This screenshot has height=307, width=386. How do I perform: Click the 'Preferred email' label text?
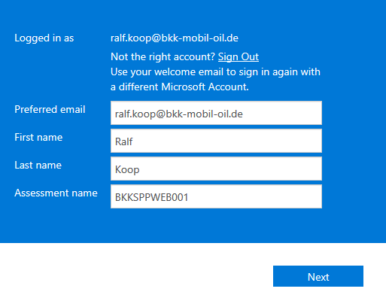click(50, 109)
